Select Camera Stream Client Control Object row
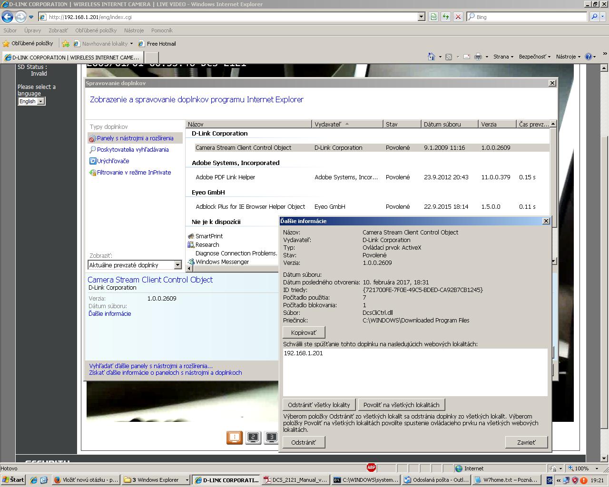 point(368,147)
